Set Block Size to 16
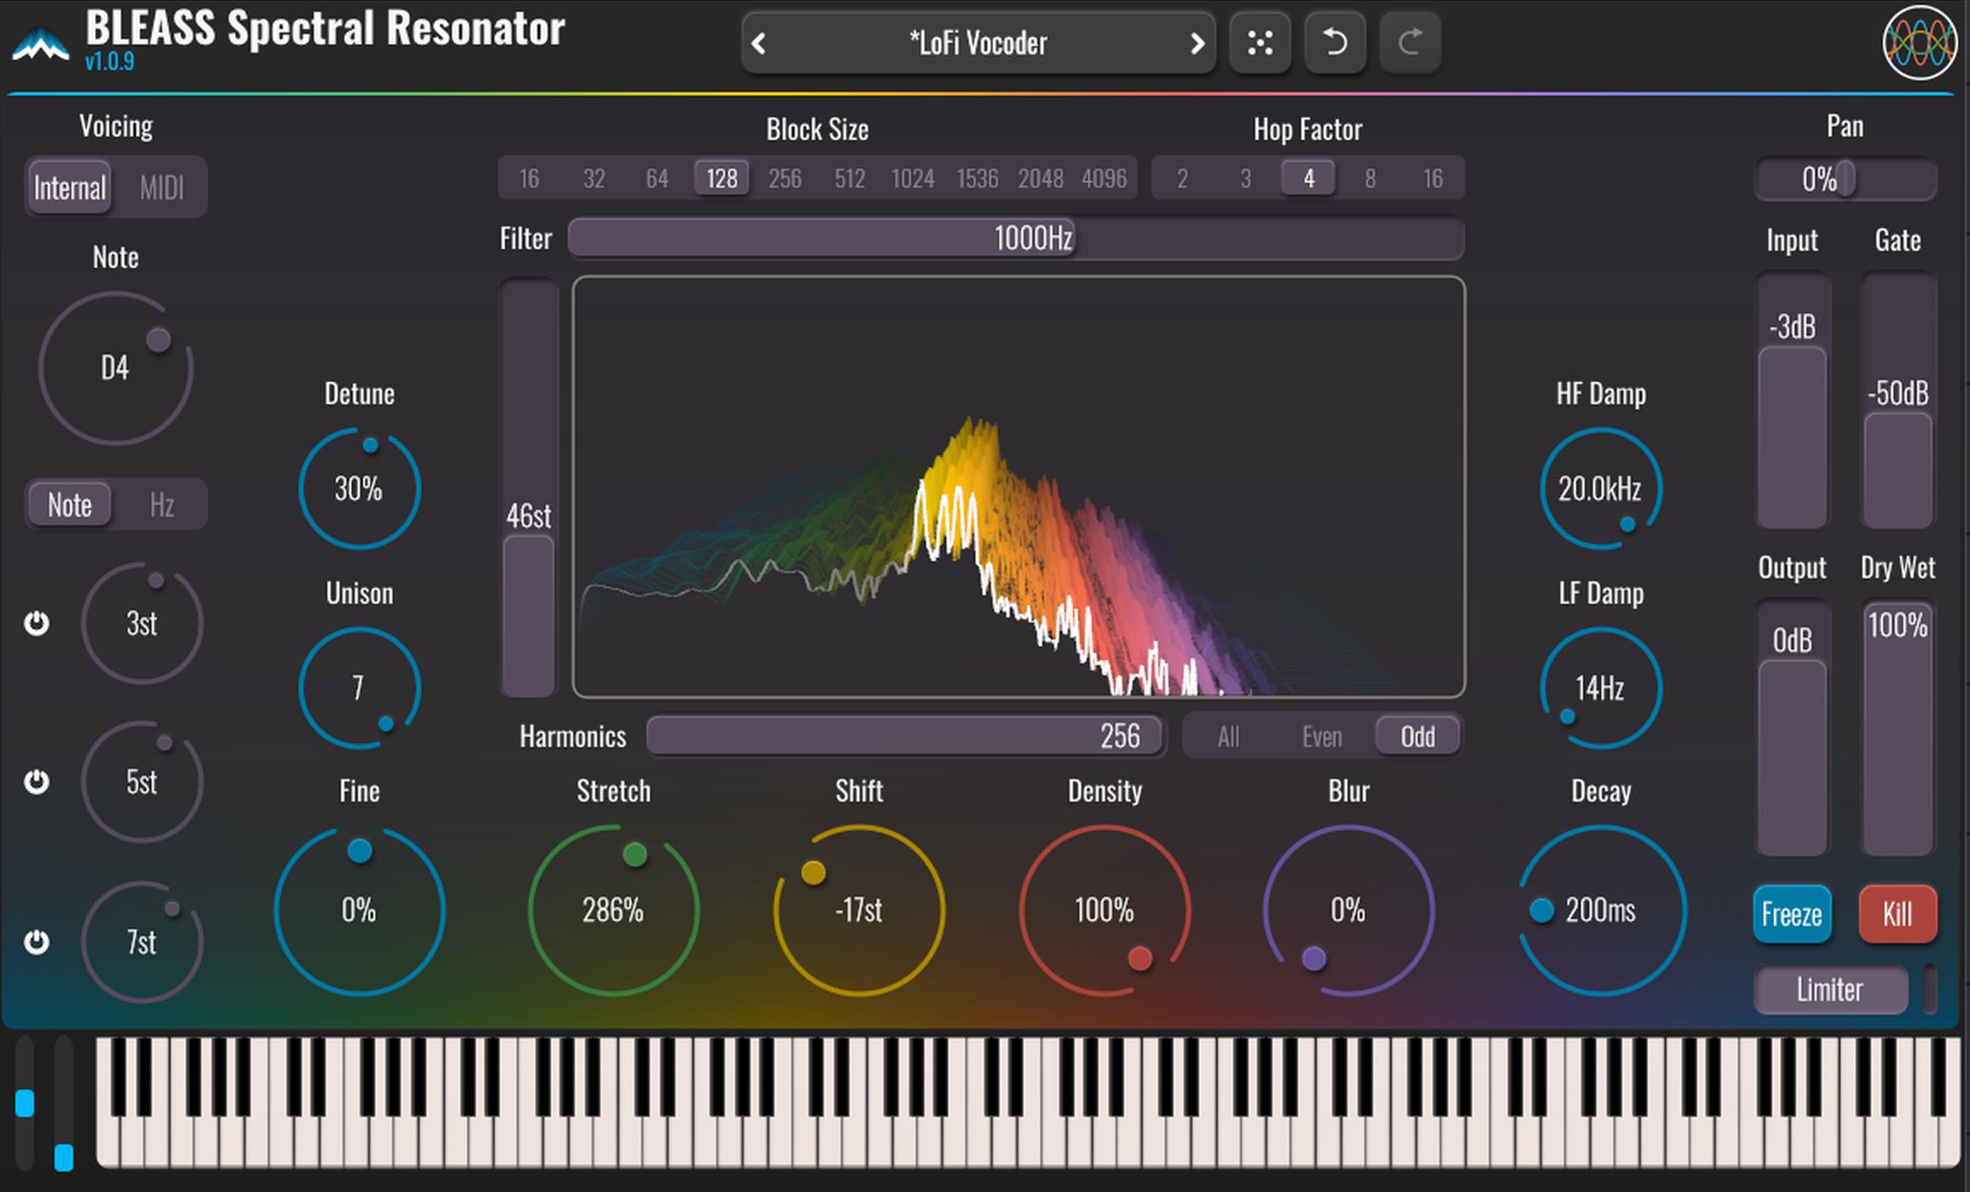Viewport: 1970px width, 1192px height. click(529, 178)
